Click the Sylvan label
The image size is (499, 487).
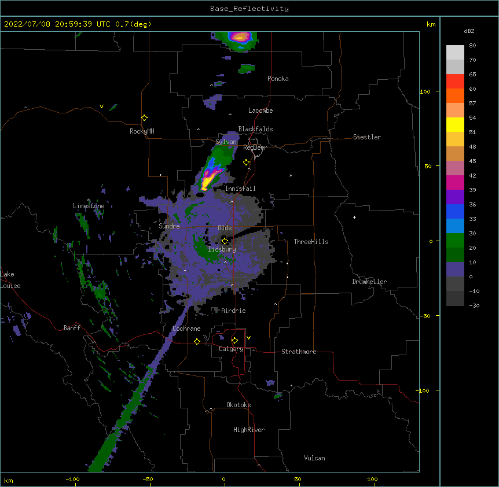click(x=226, y=142)
